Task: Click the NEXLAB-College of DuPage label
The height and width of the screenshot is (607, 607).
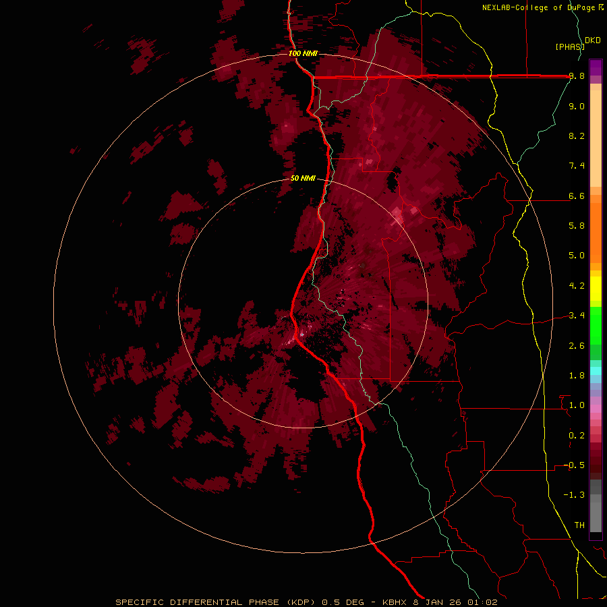Action: coord(540,7)
